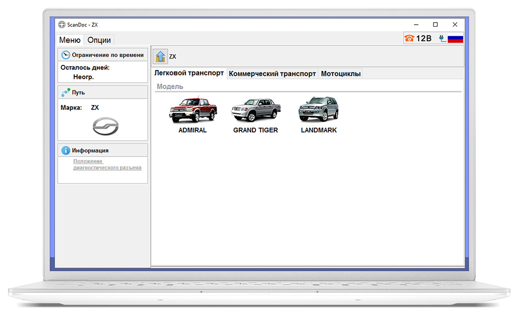
Task: Click the home up-arrow icon beside ZX
Action: pos(160,56)
